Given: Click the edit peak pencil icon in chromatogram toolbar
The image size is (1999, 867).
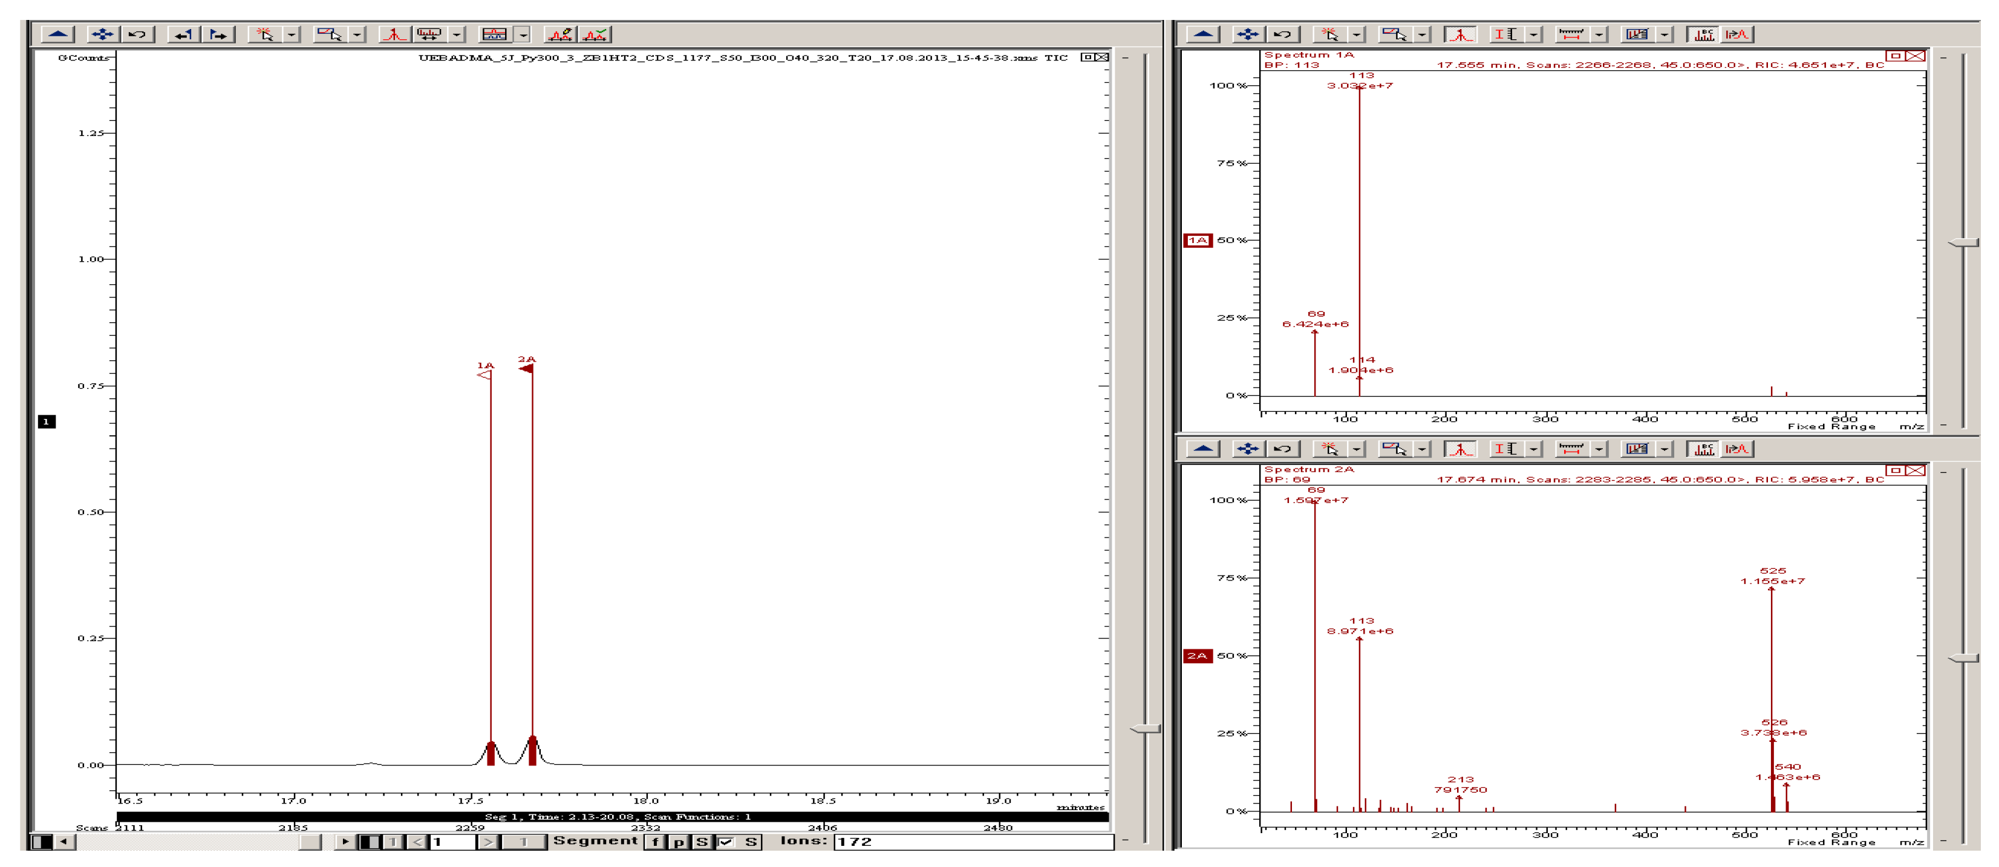Looking at the screenshot, I should pyautogui.click(x=559, y=34).
